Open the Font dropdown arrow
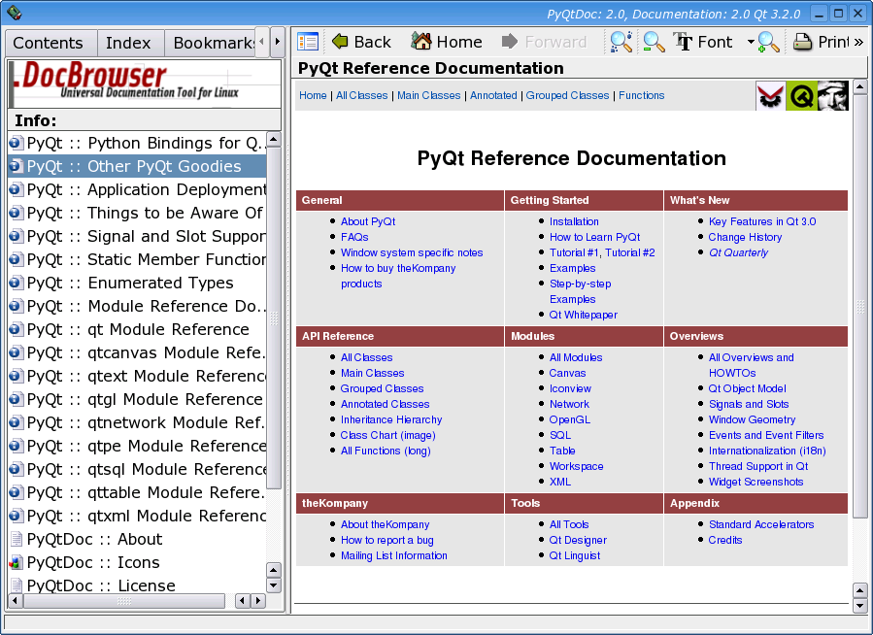 click(751, 42)
